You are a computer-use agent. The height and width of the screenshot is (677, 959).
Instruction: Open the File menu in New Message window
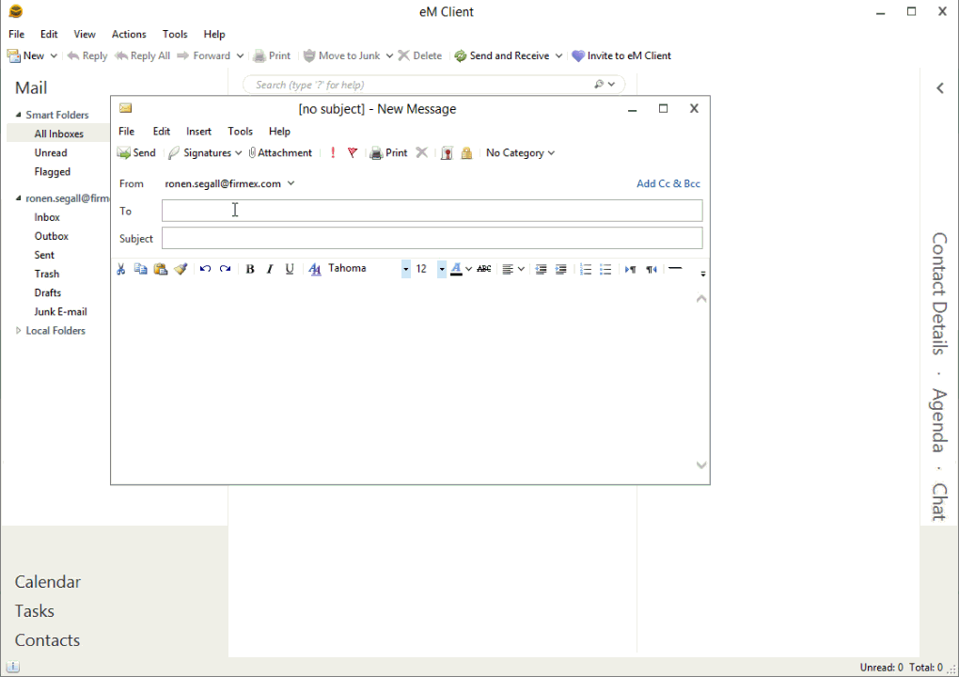click(127, 132)
